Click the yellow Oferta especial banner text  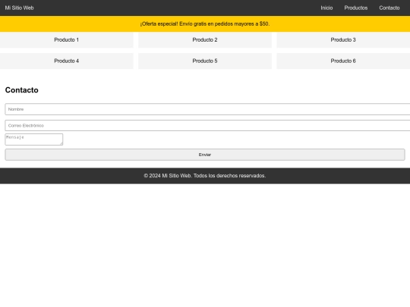pyautogui.click(x=205, y=23)
